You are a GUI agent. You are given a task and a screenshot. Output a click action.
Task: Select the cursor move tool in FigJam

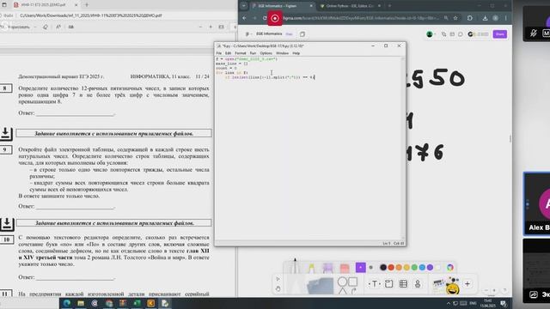[278, 279]
